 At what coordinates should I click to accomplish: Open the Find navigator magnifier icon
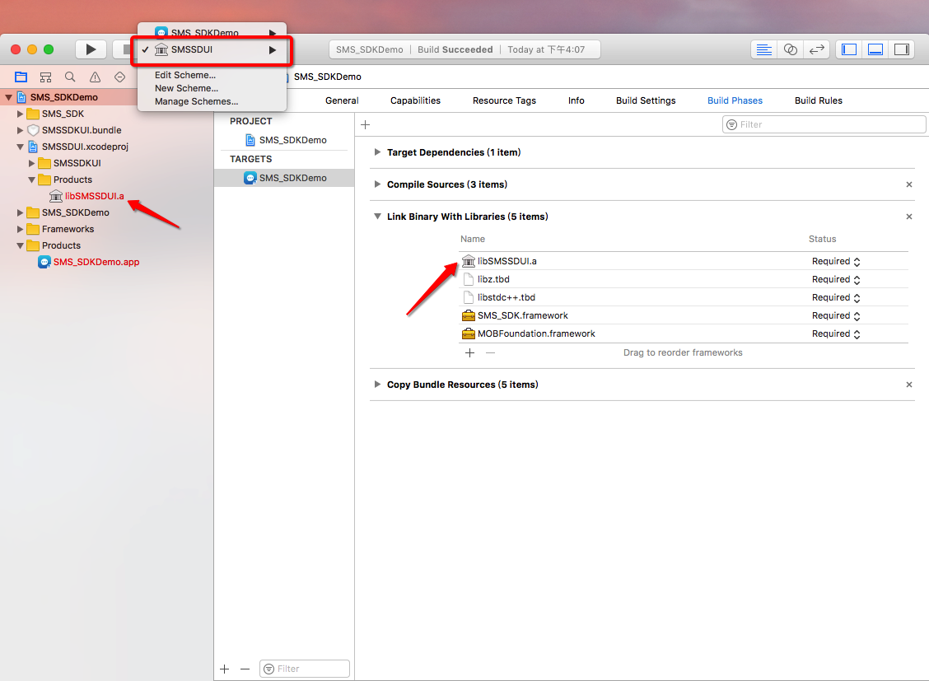[70, 77]
